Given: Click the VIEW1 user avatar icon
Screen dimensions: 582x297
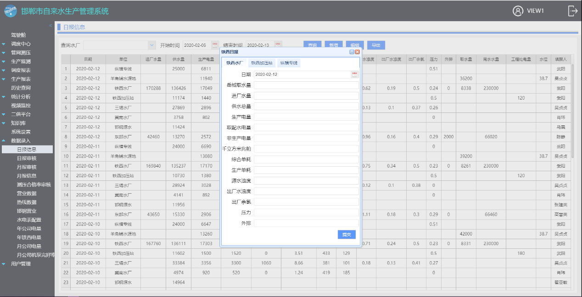Looking at the screenshot, I should pos(518,11).
